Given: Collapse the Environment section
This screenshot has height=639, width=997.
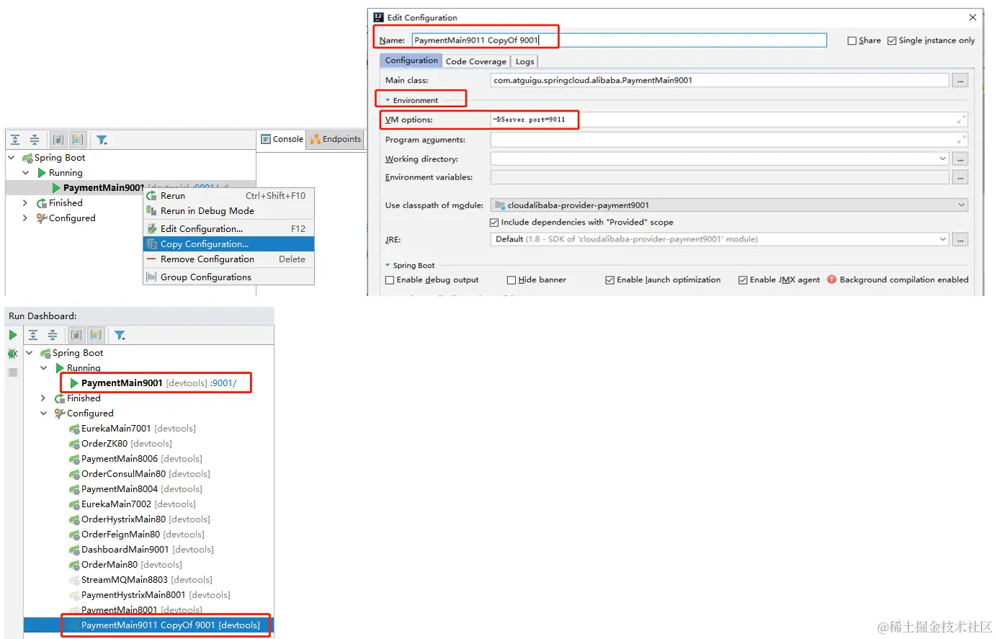Looking at the screenshot, I should (x=388, y=100).
